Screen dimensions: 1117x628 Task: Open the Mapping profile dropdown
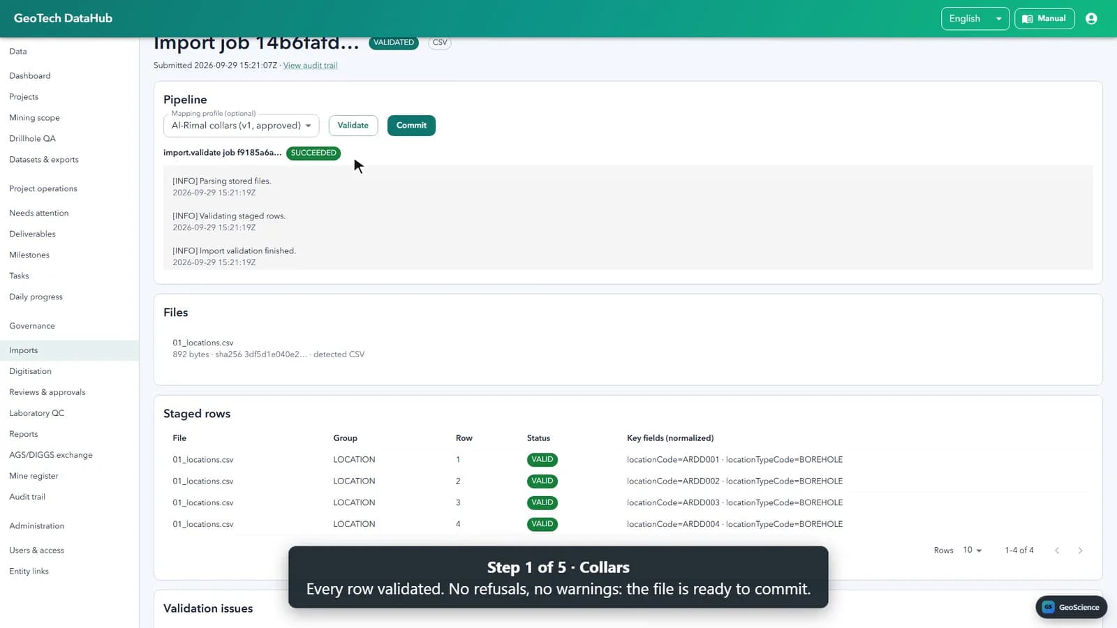242,126
